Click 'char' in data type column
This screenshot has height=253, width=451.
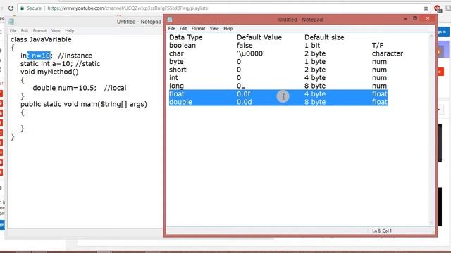(x=176, y=53)
